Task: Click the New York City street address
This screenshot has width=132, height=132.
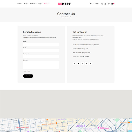Action: (86, 45)
